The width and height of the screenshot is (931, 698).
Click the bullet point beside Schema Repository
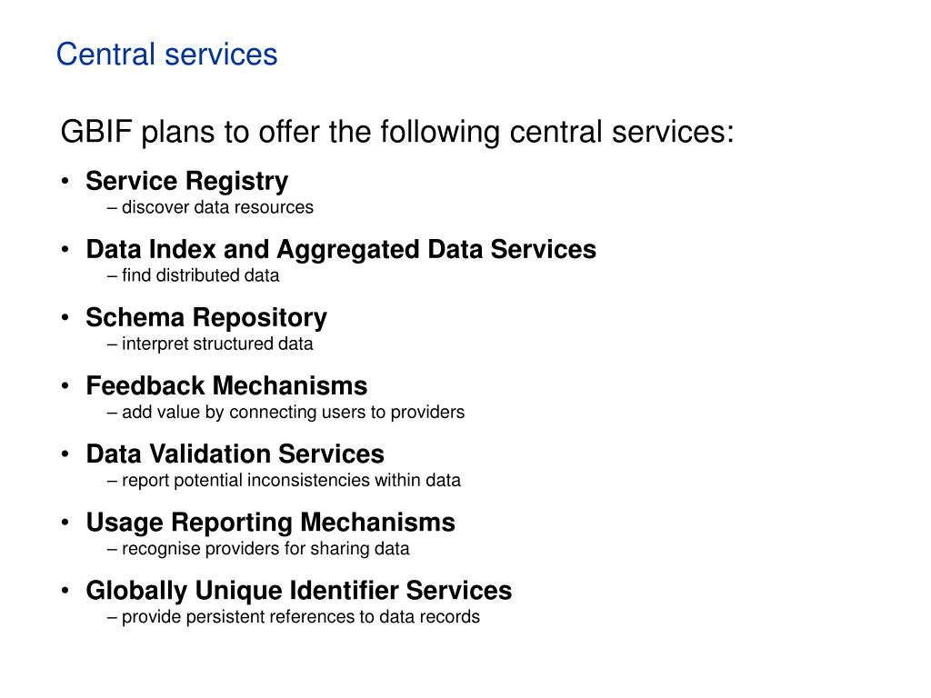[x=65, y=317]
